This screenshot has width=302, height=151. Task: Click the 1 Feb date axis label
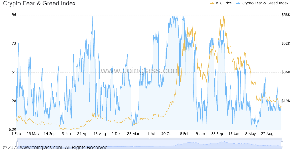[16, 134]
